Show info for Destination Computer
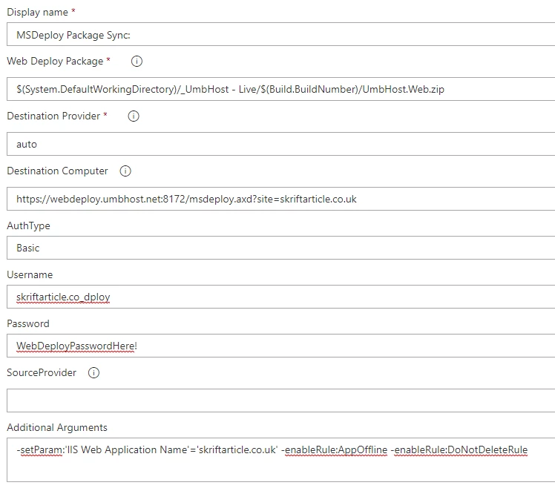Screen dimensions: 555x491 point(125,171)
